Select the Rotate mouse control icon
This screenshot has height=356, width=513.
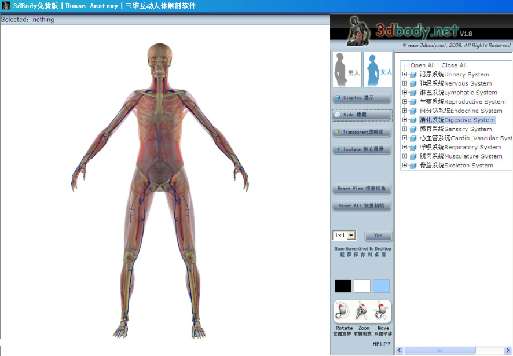(343, 311)
